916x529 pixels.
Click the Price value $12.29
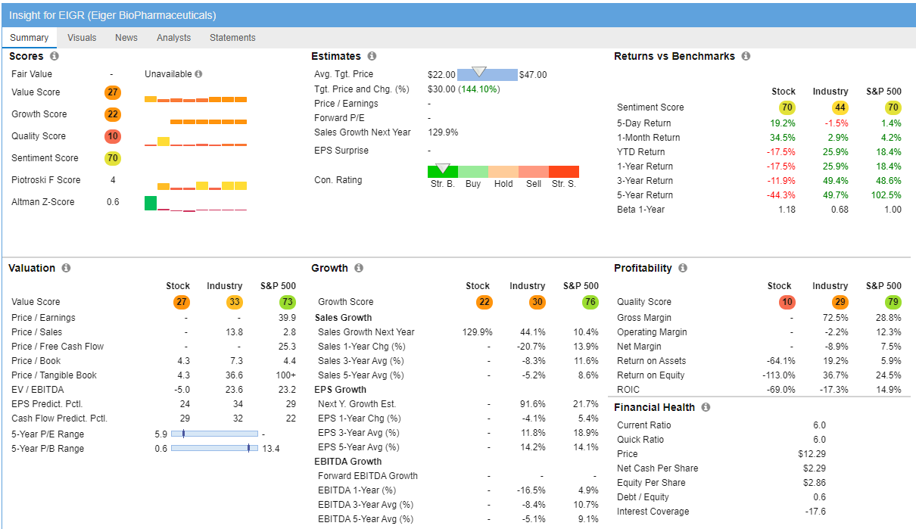pyautogui.click(x=812, y=454)
